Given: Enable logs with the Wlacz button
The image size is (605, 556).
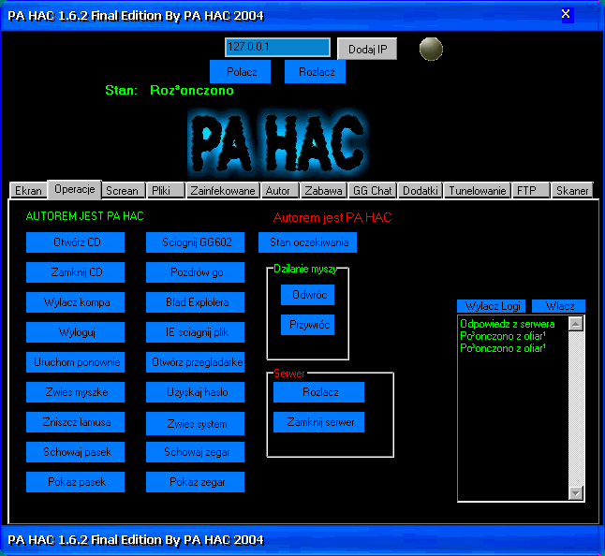Looking at the screenshot, I should tap(559, 306).
